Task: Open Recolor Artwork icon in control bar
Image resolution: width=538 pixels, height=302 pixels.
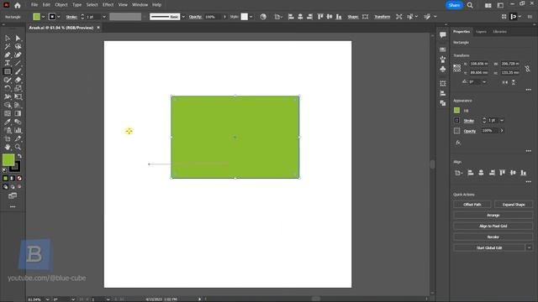Action: 263,17
